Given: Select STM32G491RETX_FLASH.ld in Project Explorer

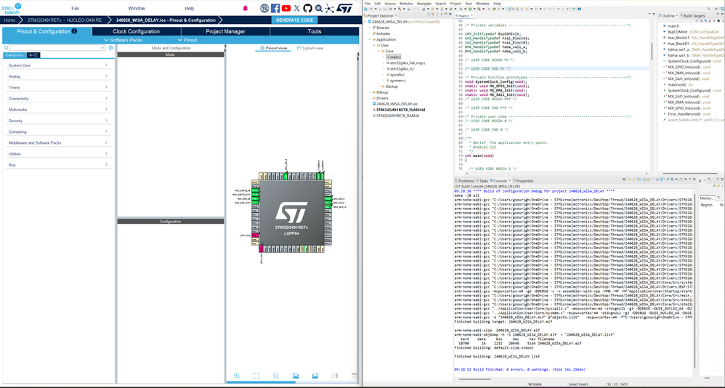Looking at the screenshot, I should [x=400, y=110].
